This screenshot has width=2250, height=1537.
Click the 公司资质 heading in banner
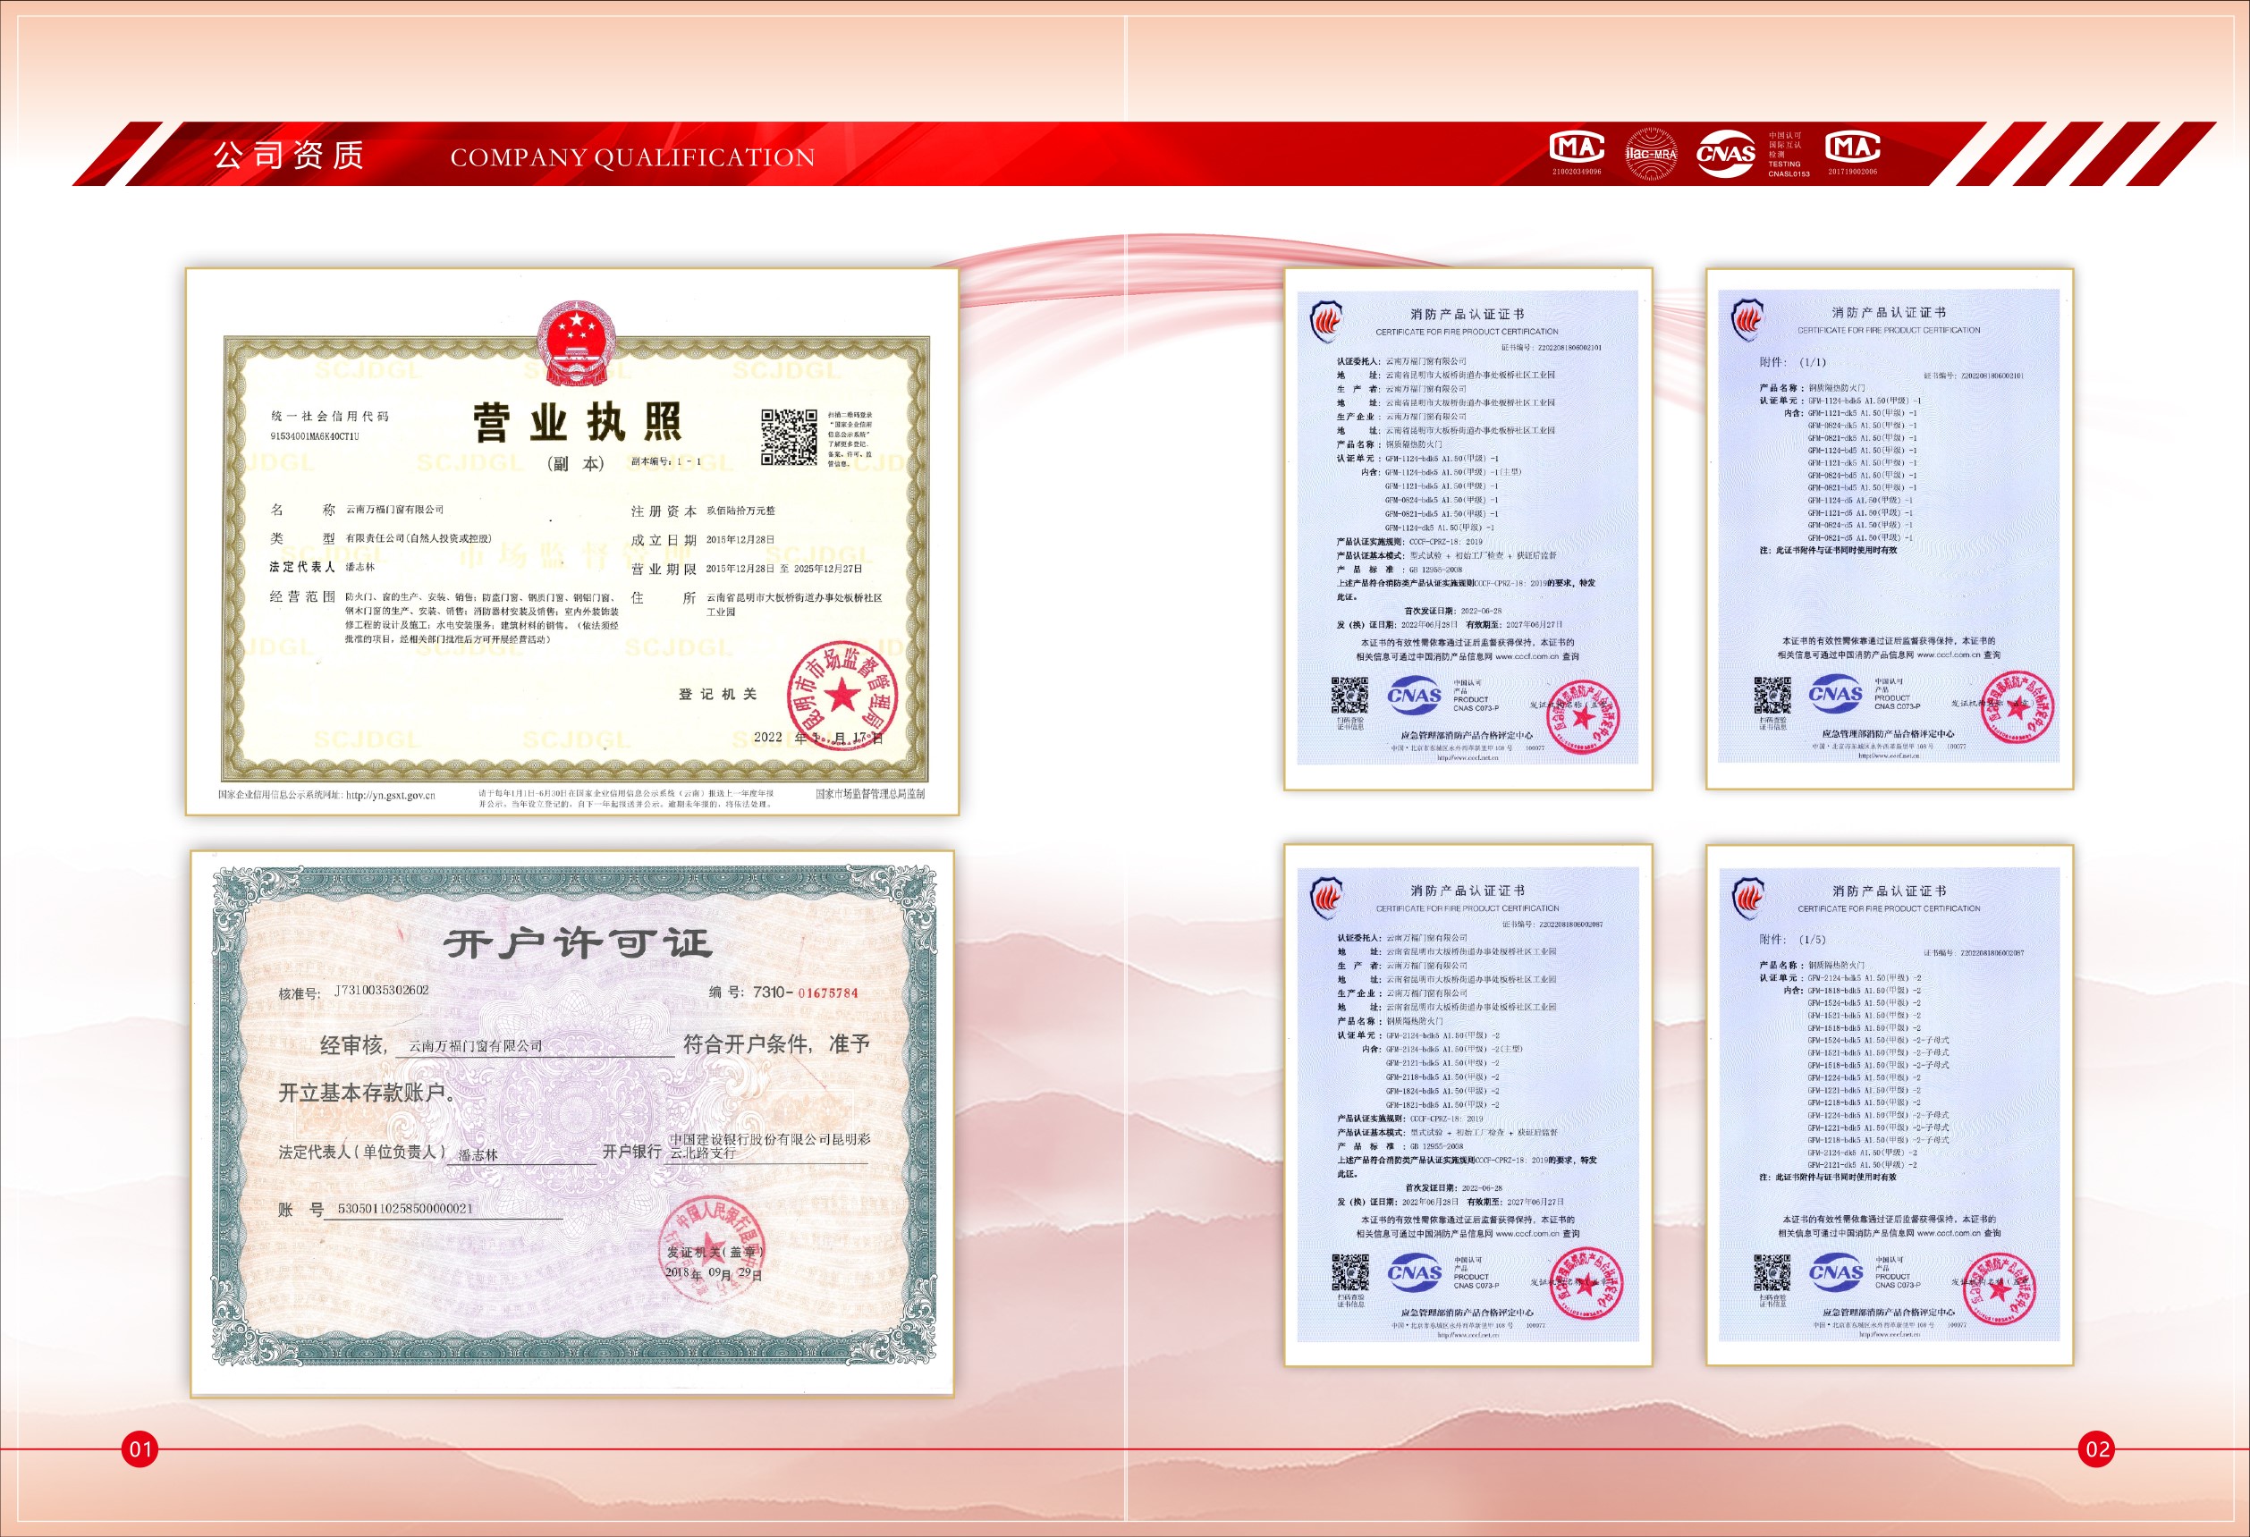pos(289,155)
